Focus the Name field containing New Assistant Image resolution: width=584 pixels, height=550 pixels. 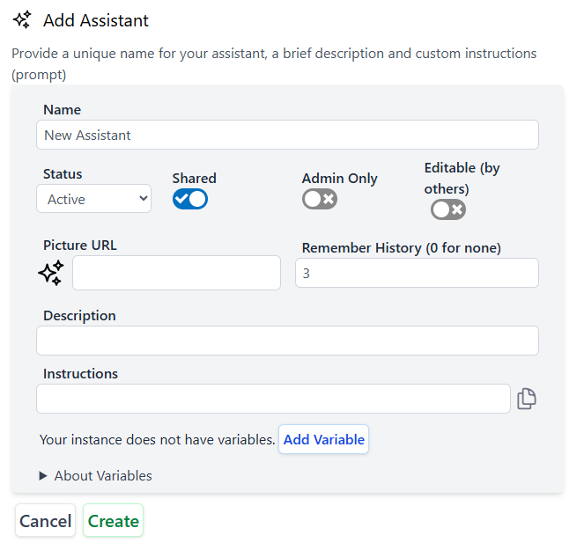(x=287, y=136)
